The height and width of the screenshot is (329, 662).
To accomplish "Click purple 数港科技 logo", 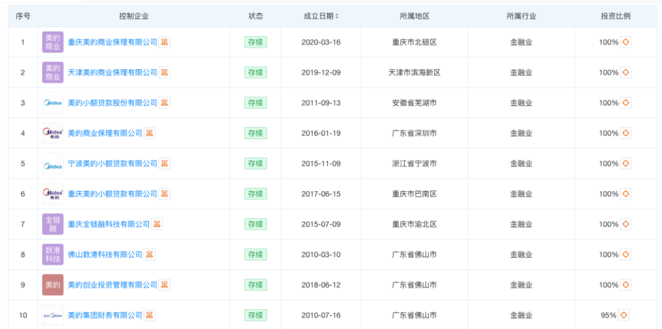I will pyautogui.click(x=53, y=255).
